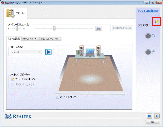
Task: Switch to the スピーカー設定 tab
Action: (x=14, y=39)
